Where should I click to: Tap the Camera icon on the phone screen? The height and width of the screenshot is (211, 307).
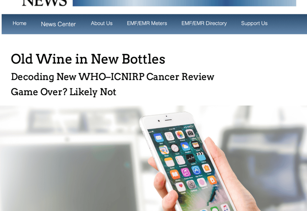[190, 133]
